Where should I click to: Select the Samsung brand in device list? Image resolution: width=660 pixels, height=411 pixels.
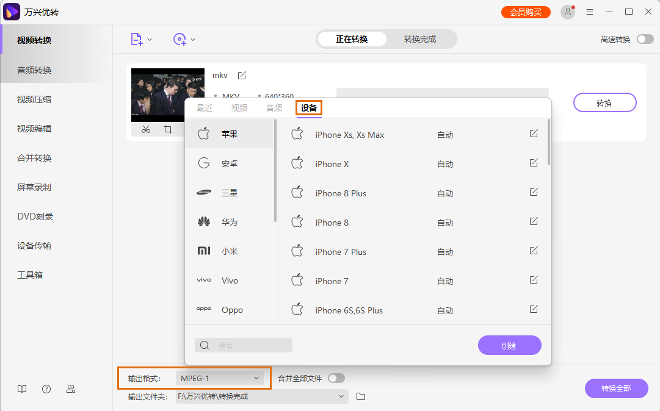[x=230, y=192]
